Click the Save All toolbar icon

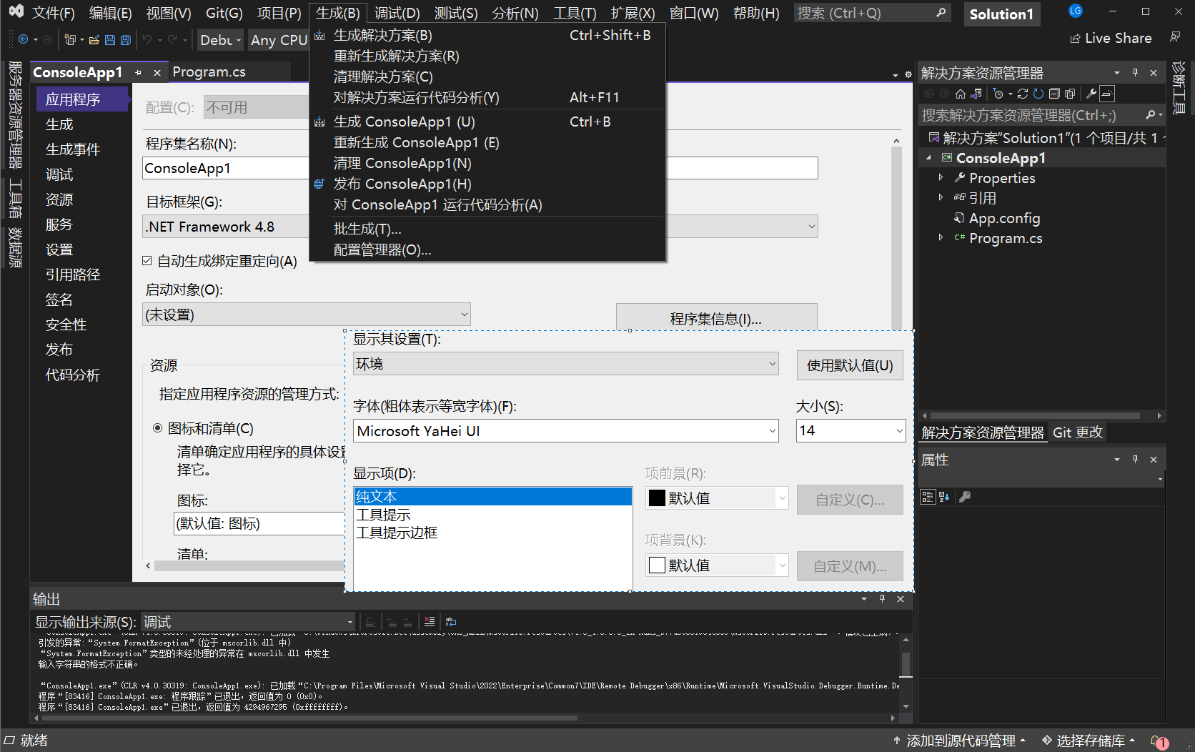tap(126, 40)
